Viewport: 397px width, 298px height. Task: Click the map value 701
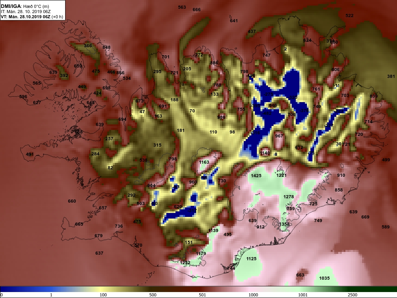click(165, 57)
